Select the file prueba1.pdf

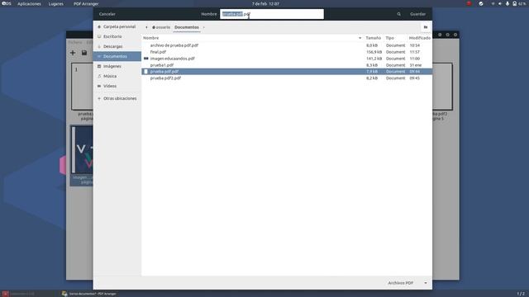coord(162,65)
